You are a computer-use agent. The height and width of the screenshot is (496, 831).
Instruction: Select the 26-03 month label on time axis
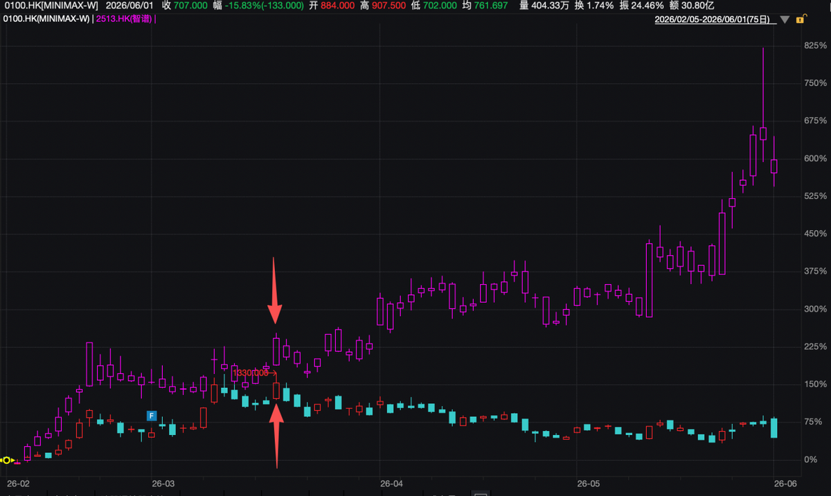163,484
